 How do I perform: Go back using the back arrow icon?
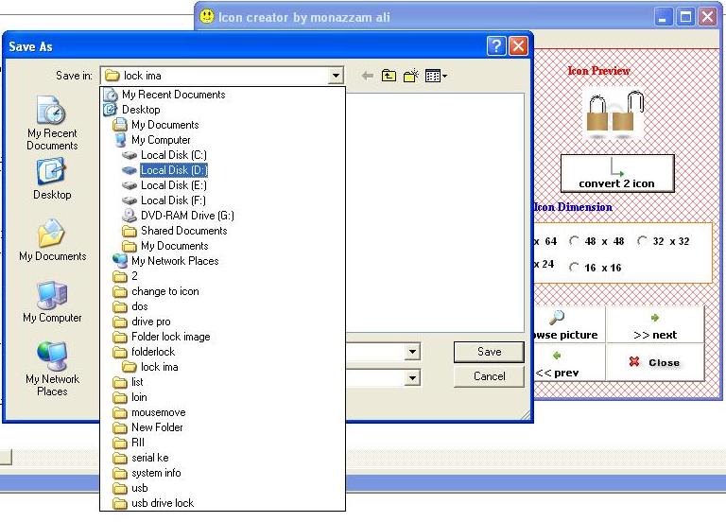(368, 76)
